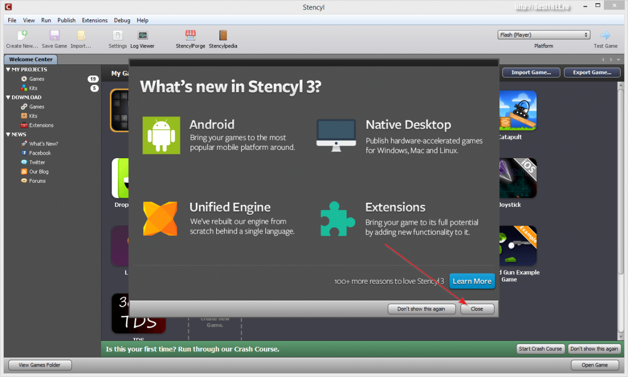The height and width of the screenshot is (377, 628).
Task: Click the Kits count badge showing 5
Action: point(95,88)
